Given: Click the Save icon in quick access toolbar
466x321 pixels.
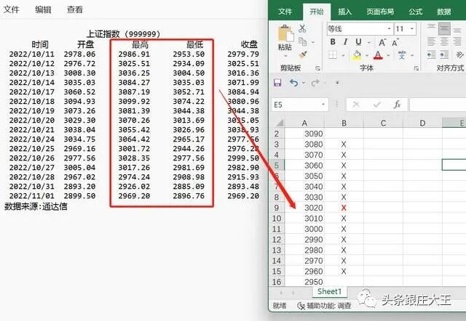Looking at the screenshot, I should coord(277,83).
